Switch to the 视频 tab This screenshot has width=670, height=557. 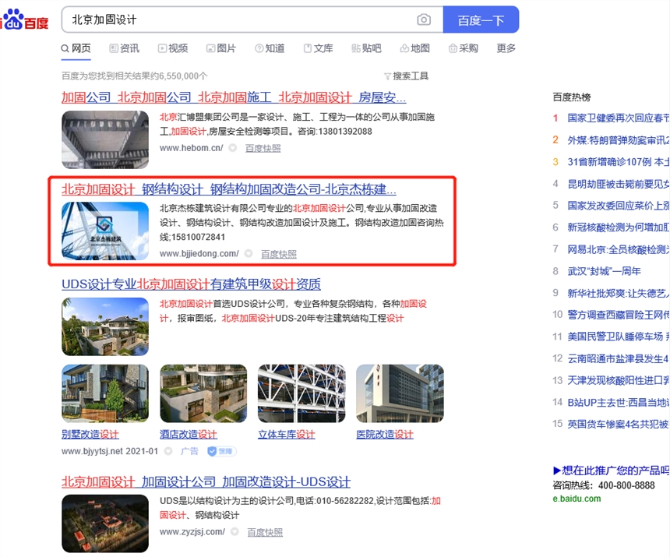pyautogui.click(x=172, y=48)
